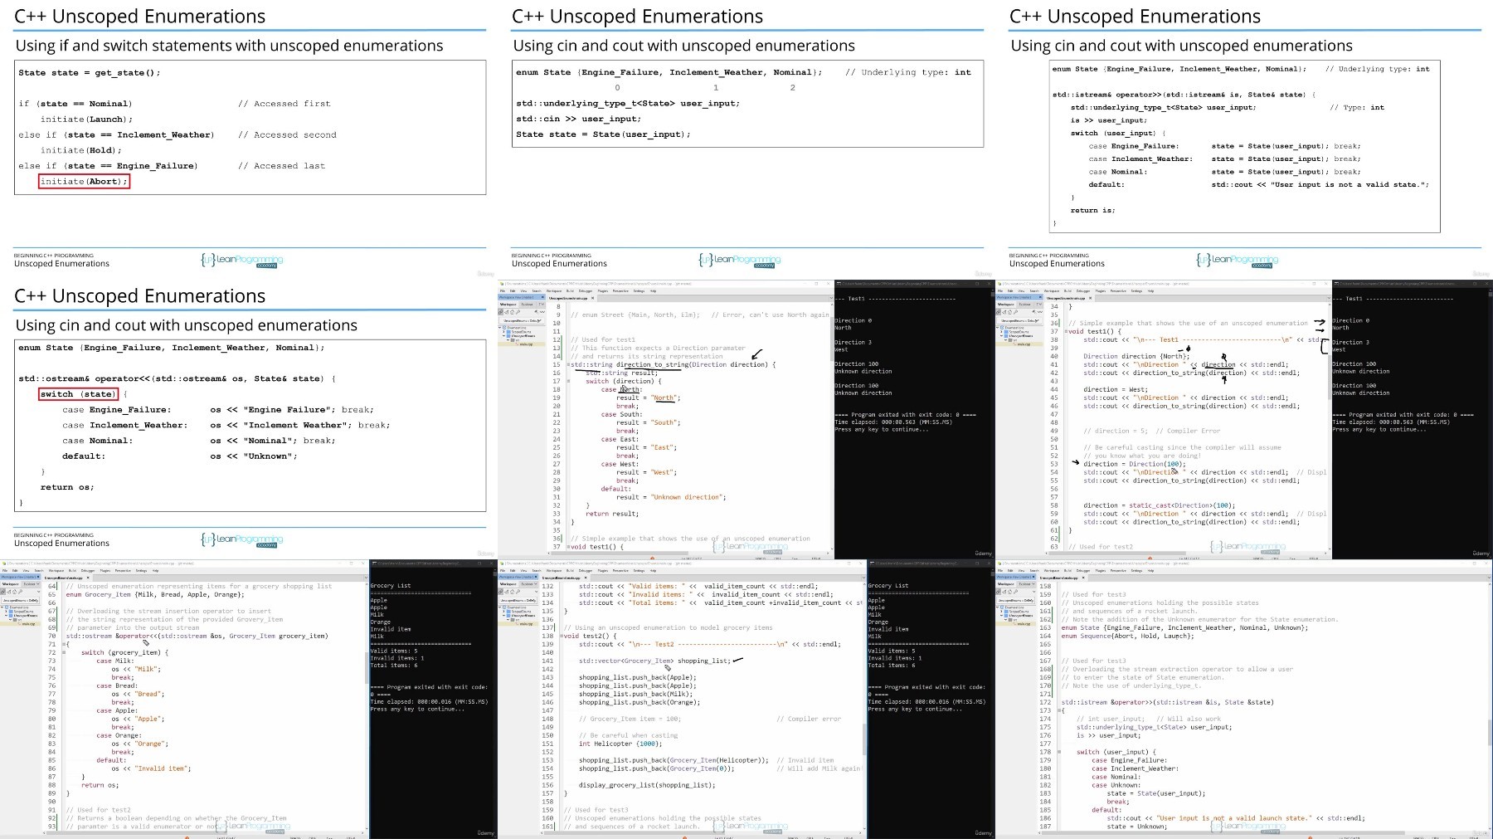Select ScopedEnums project in Grocery_Item window tree
Screen dimensions: 1493x839
[23, 612]
